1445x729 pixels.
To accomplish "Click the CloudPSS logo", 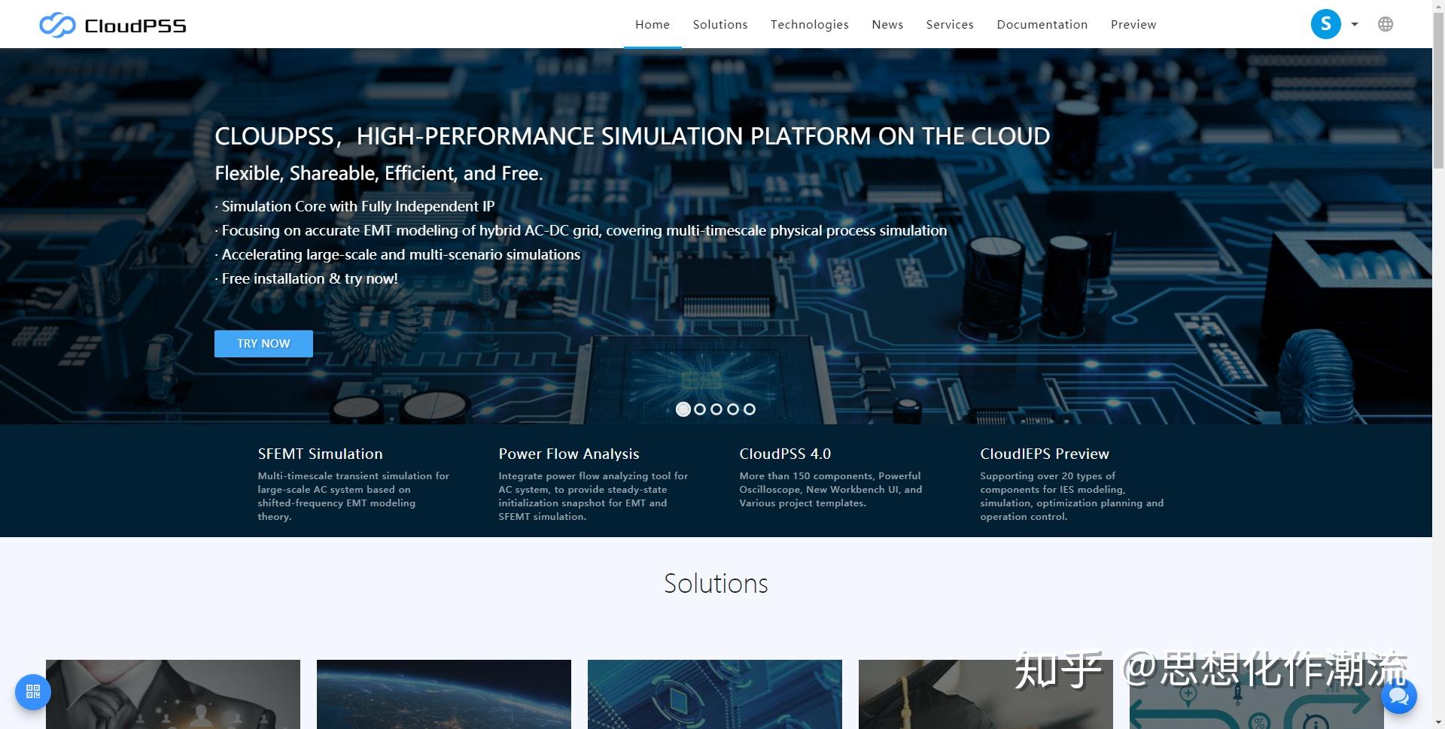I will [x=111, y=24].
